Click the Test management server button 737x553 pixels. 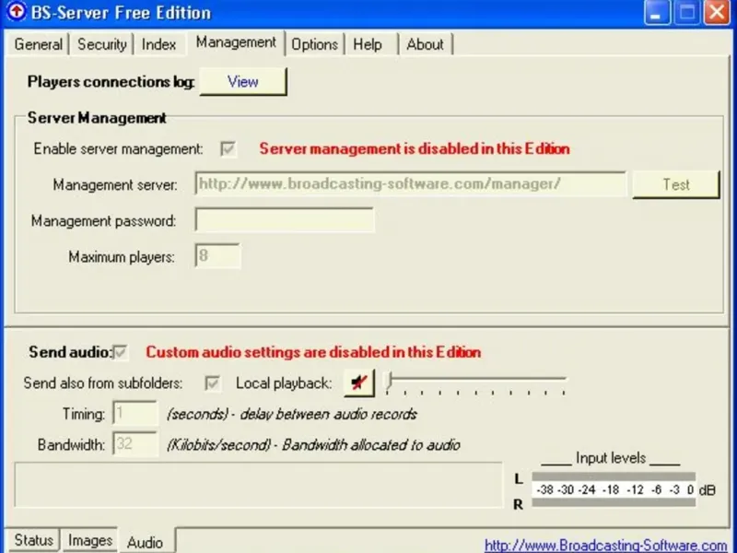pos(676,184)
